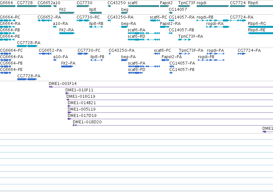273x192 pixels.
Task: Select the CG7728 gene feature
Action: tap(27, 6)
